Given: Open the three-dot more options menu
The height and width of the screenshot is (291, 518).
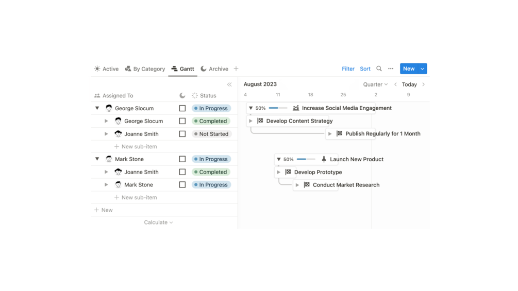Looking at the screenshot, I should click(x=391, y=69).
